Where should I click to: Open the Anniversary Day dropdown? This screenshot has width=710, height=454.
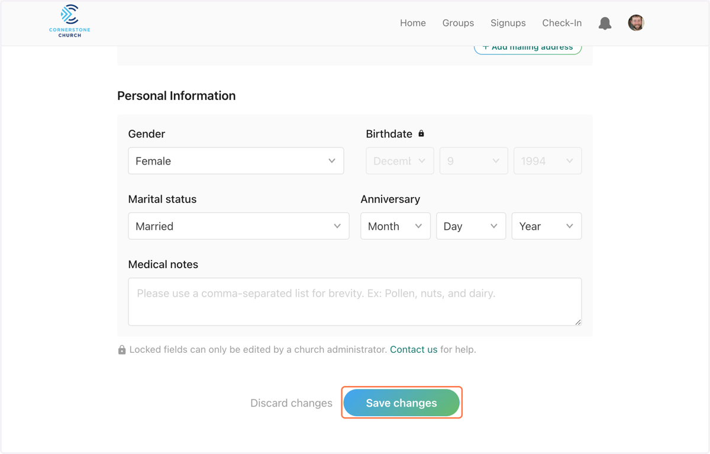[x=471, y=226]
